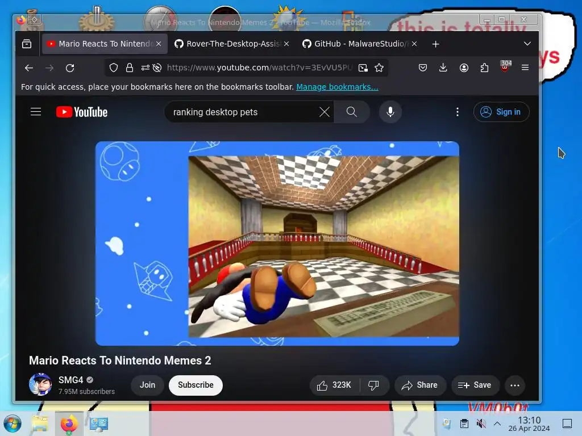List all tabs dropdown chevron
Image resolution: width=582 pixels, height=436 pixels.
pyautogui.click(x=527, y=44)
